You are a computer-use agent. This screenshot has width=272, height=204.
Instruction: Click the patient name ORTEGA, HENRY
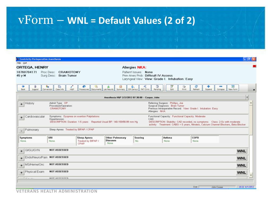(32, 67)
